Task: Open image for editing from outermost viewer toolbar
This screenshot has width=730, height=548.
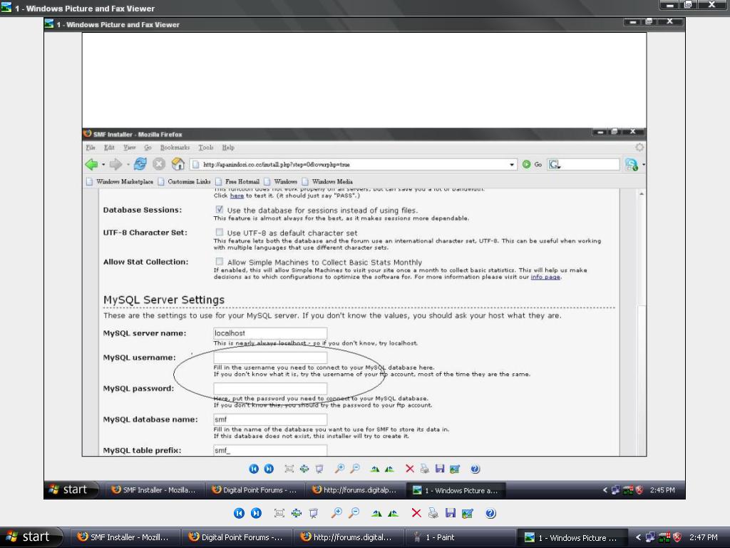Action: [x=467, y=513]
